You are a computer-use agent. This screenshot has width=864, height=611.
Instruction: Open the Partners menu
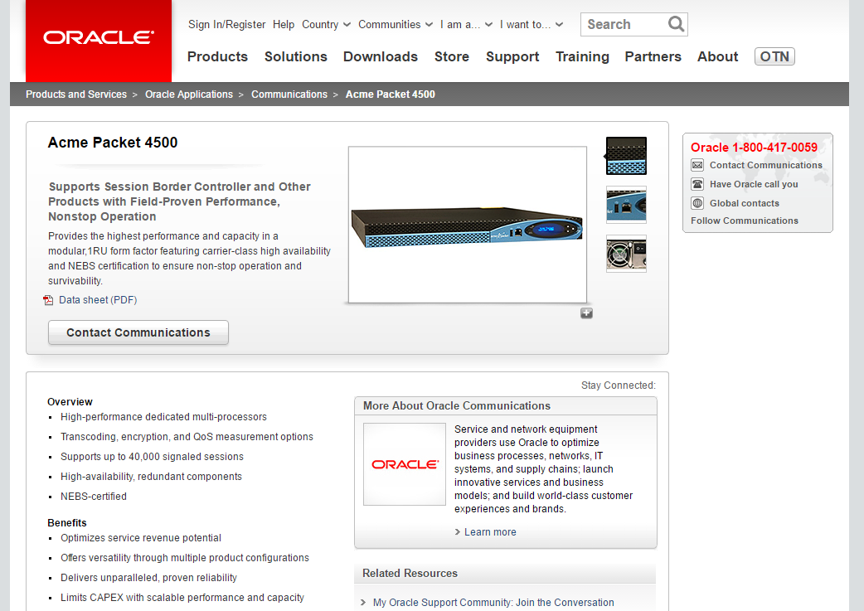point(653,56)
